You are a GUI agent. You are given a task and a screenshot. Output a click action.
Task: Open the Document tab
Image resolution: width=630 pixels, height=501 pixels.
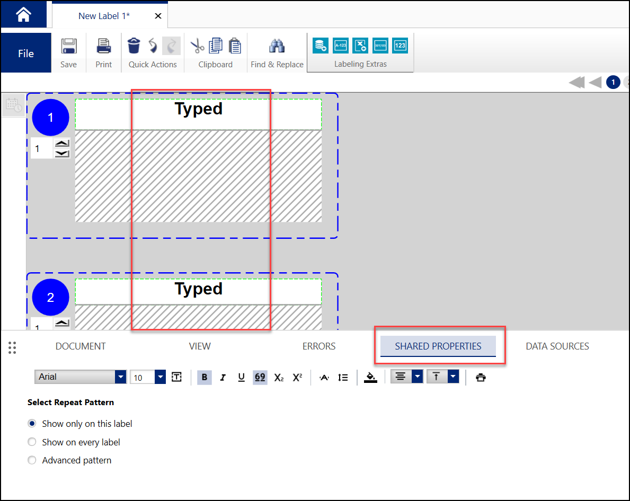[x=81, y=346]
